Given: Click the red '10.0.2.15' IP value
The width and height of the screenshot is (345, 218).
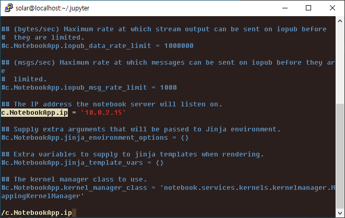Looking at the screenshot, I should click(x=103, y=113).
